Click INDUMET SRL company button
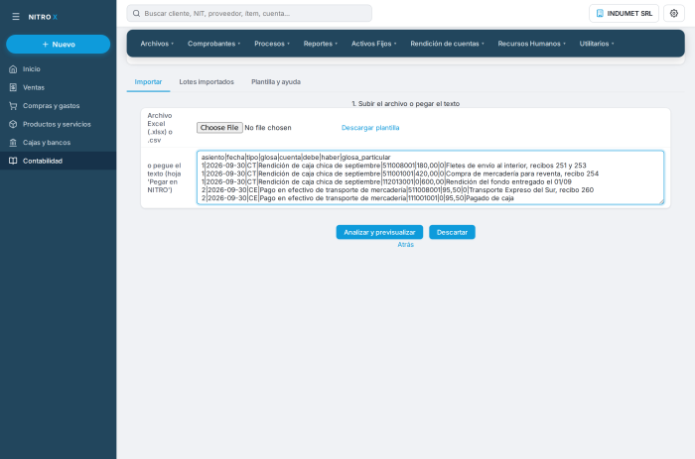The image size is (695, 459). pos(624,13)
